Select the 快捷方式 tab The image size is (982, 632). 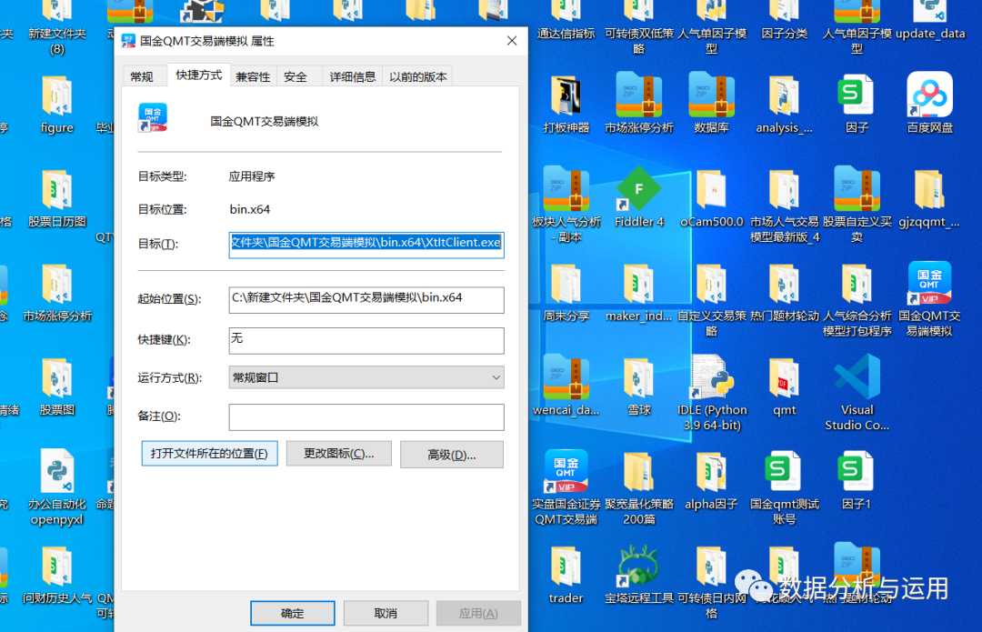coord(198,75)
